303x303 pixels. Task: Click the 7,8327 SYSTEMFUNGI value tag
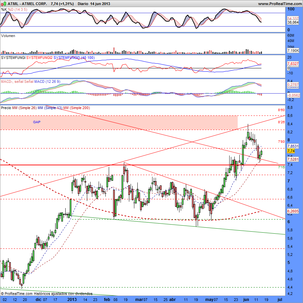[293, 64]
